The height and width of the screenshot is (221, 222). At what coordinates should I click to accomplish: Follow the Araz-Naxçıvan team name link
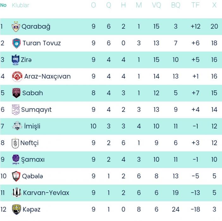click(47, 76)
